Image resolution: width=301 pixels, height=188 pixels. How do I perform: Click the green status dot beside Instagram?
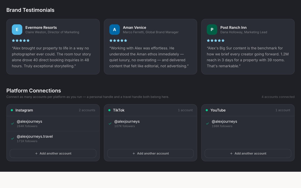[12, 110]
